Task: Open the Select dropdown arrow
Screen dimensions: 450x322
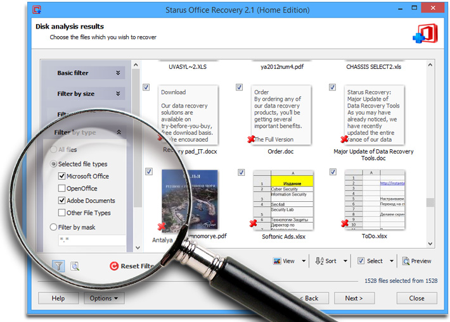Action: pyautogui.click(x=392, y=261)
